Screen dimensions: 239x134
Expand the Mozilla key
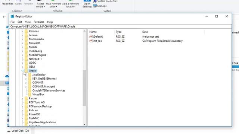(22, 47)
